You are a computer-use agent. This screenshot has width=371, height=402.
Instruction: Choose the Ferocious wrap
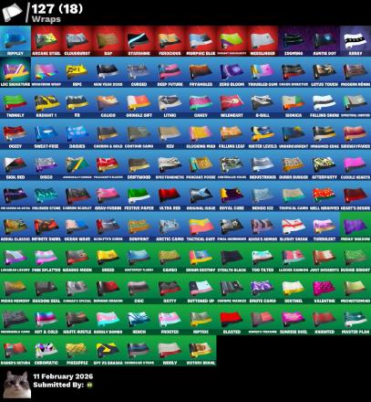[170, 41]
